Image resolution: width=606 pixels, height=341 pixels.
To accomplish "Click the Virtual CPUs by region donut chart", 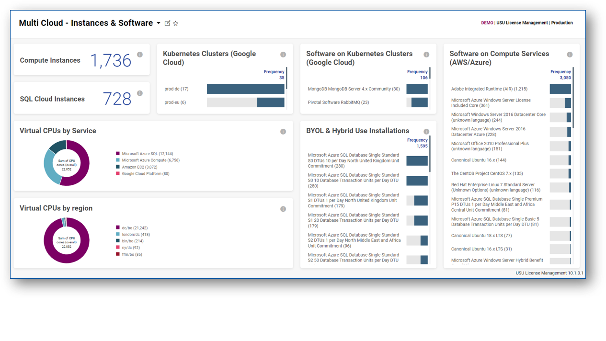I will [x=67, y=240].
